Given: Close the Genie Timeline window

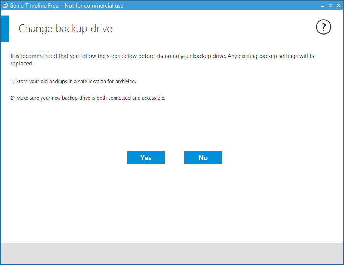Looking at the screenshot, I should point(338,6).
